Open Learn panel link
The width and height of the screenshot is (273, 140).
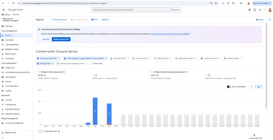coord(259,20)
